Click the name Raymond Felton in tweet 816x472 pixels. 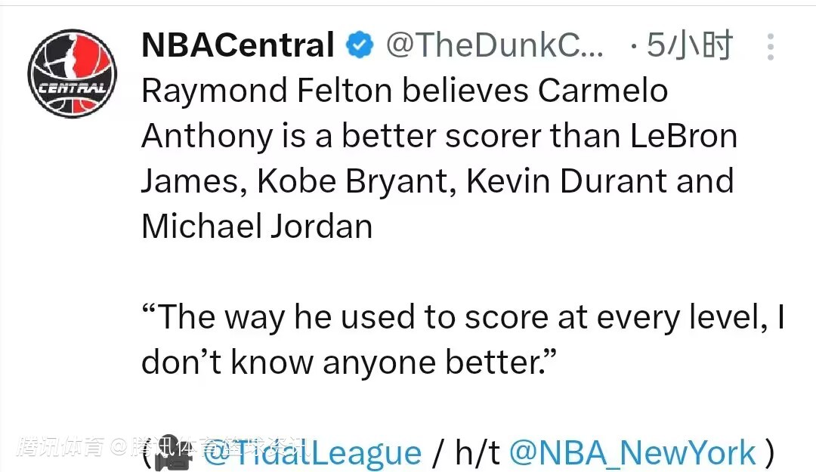(x=267, y=91)
